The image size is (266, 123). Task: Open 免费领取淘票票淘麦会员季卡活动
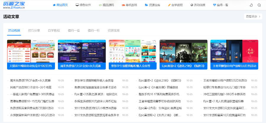click(x=95, y=87)
